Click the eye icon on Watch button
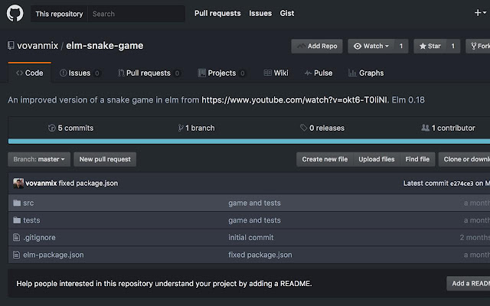490x306 pixels. tap(358, 46)
